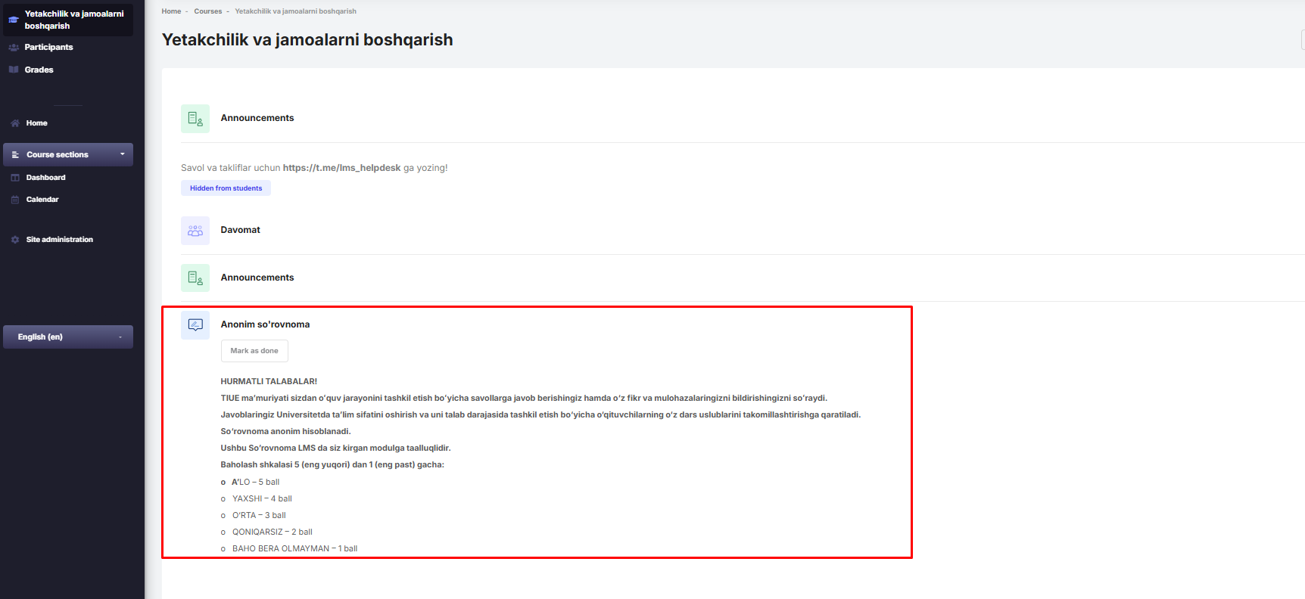Click the line QONIQARSIZ – 2 ball
Viewport: 1305px width, 599px height.
pos(273,532)
